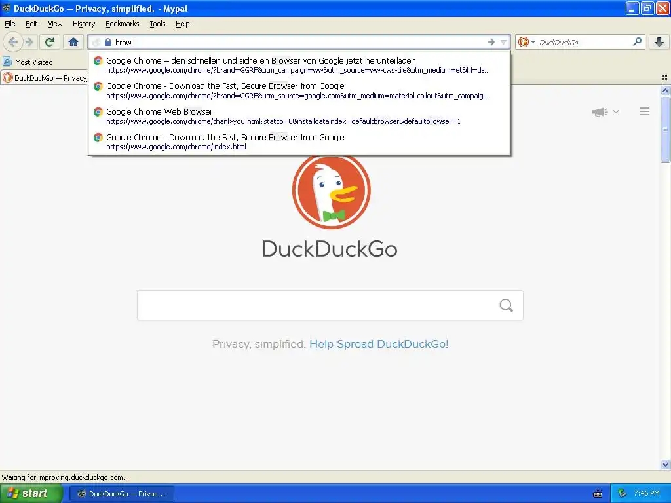Click the 7:46 PM taskbar clock
The width and height of the screenshot is (671, 503).
point(647,493)
